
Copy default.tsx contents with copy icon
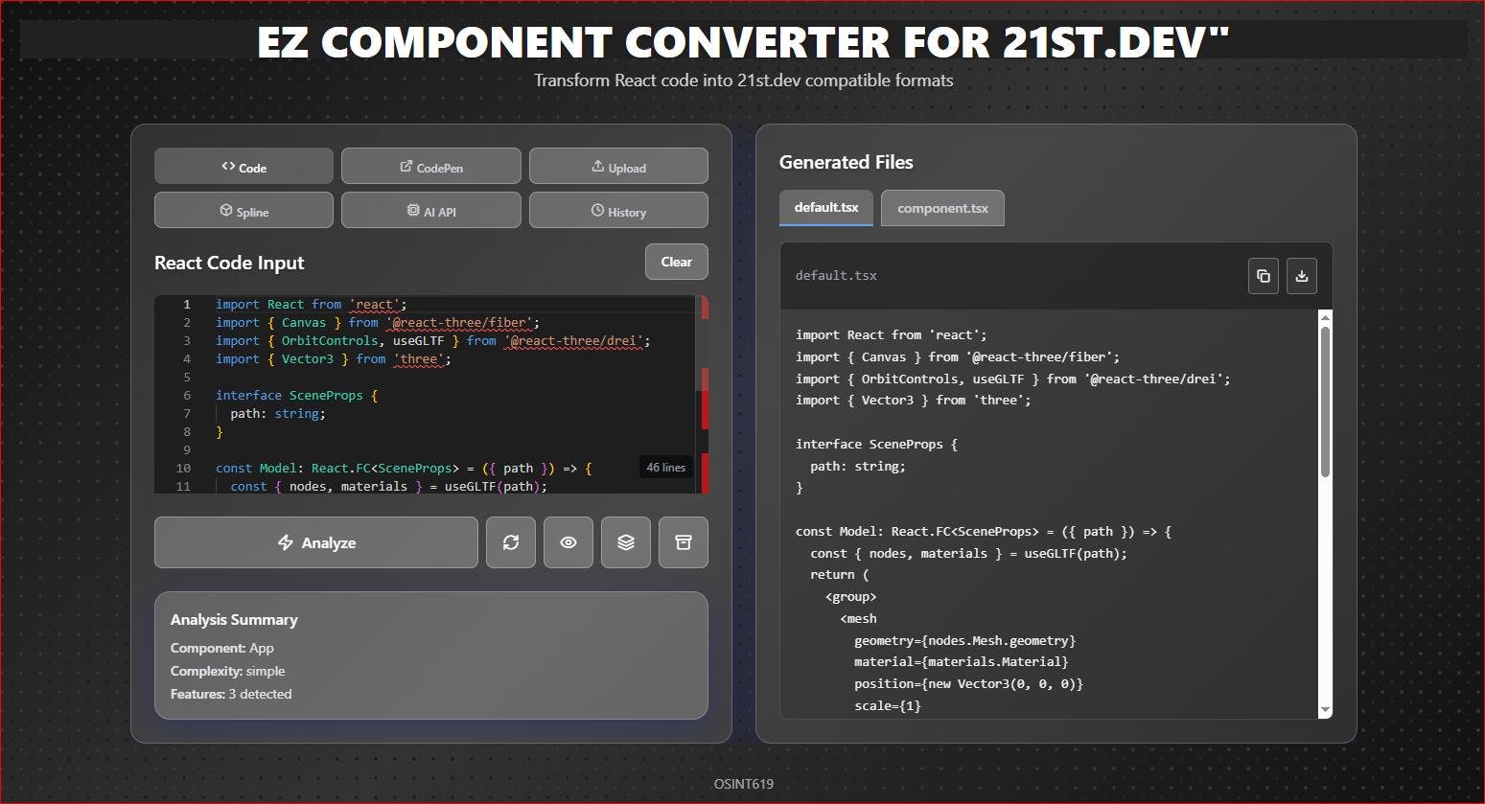point(1264,276)
